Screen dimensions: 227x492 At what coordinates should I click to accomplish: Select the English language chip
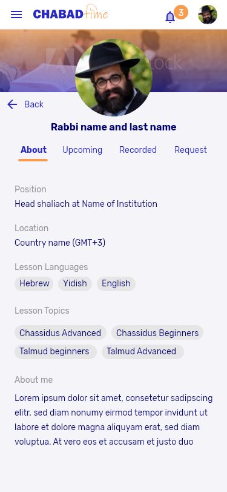click(116, 284)
